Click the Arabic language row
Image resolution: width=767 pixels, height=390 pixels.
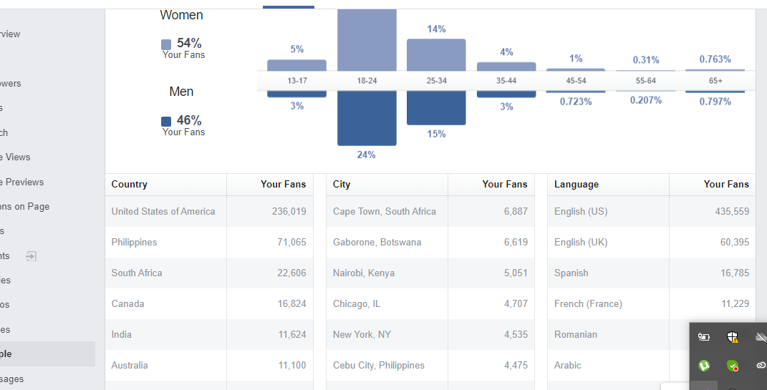click(x=619, y=366)
